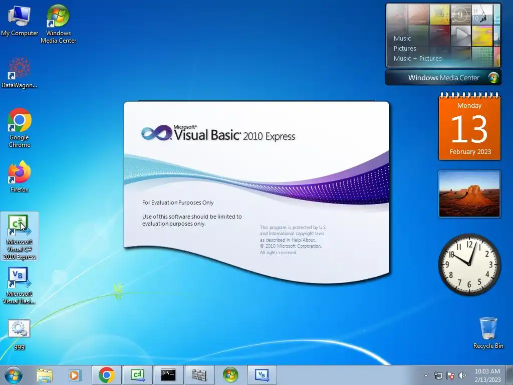Click the calendar gadget showing Monday 13
Viewport: 513px width, 385px height.
[x=469, y=126]
